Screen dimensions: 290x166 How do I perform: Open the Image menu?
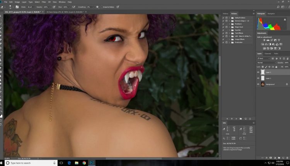[17, 2]
